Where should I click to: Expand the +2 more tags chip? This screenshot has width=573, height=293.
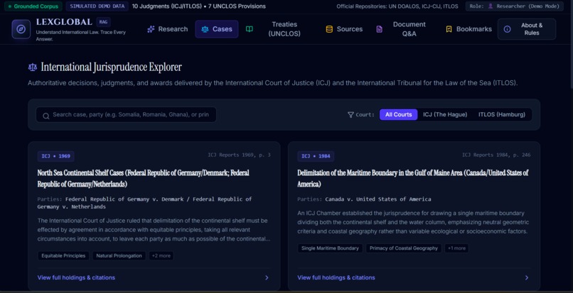point(161,256)
